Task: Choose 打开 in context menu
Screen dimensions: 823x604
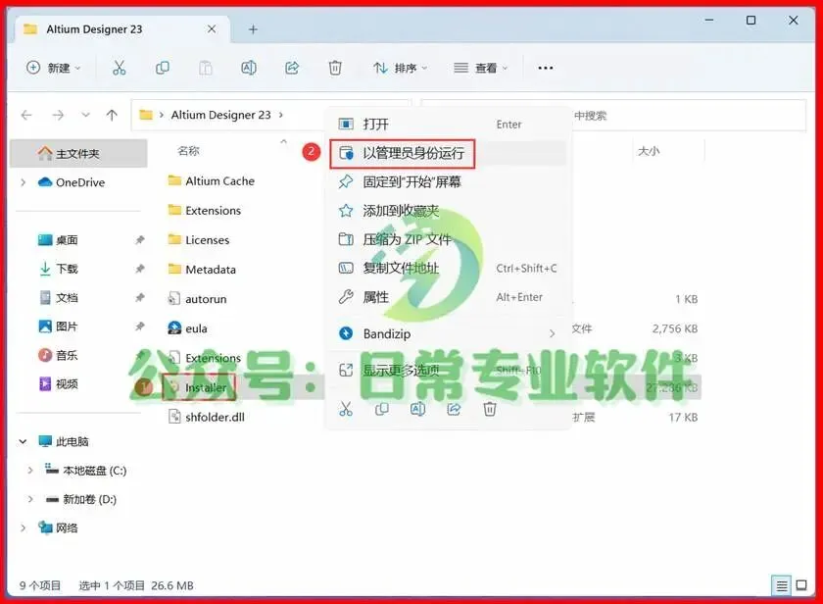Action: [447, 124]
